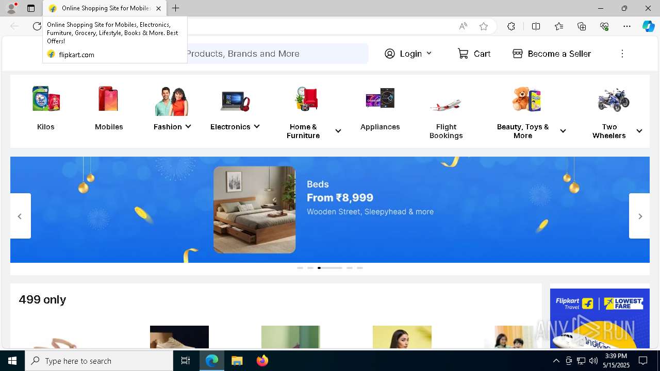Open Windows Start menu
The height and width of the screenshot is (371, 660).
coord(12,361)
